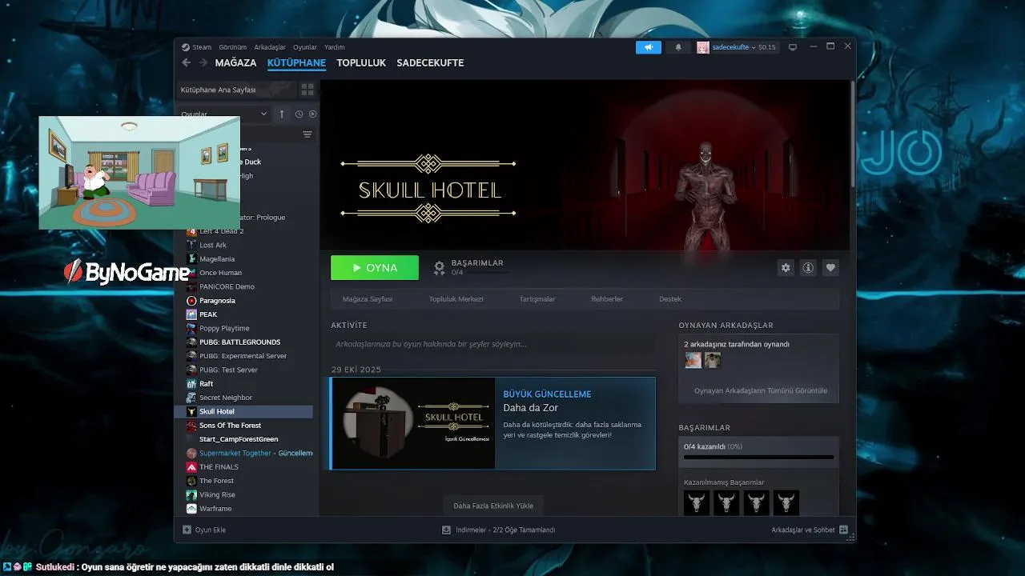1025x576 pixels.
Task: Expand the sadecekufte account dropdown
Action: (x=754, y=47)
